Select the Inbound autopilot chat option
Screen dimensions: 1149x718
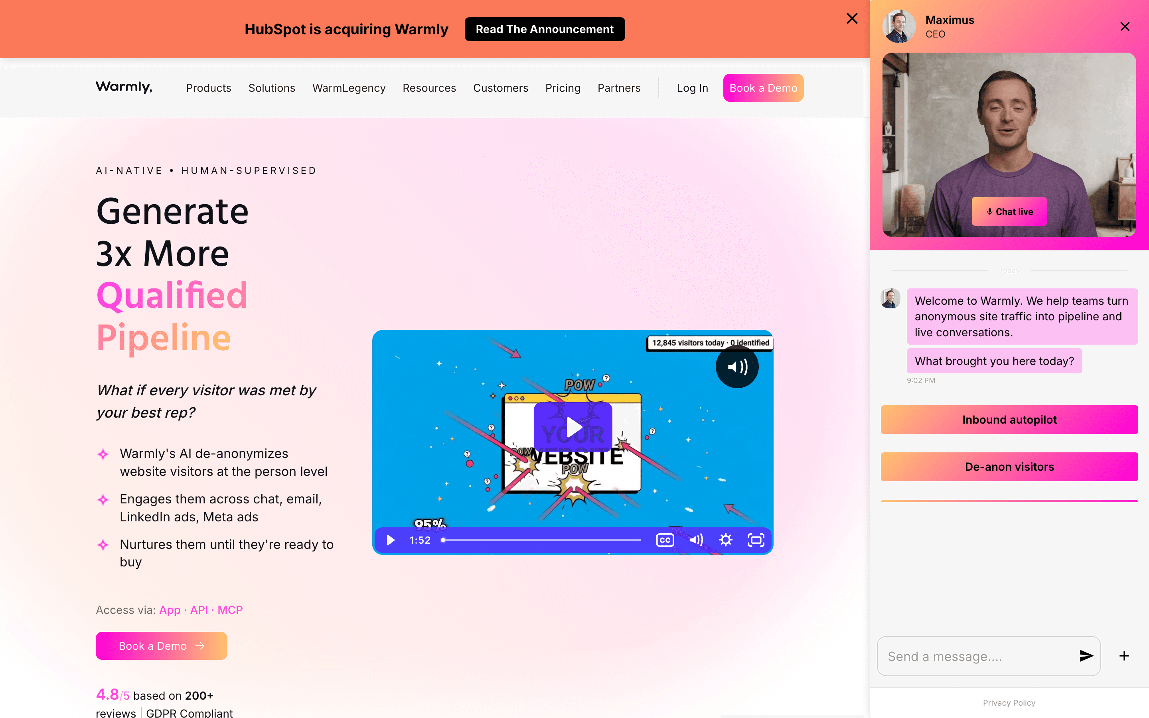(1009, 419)
